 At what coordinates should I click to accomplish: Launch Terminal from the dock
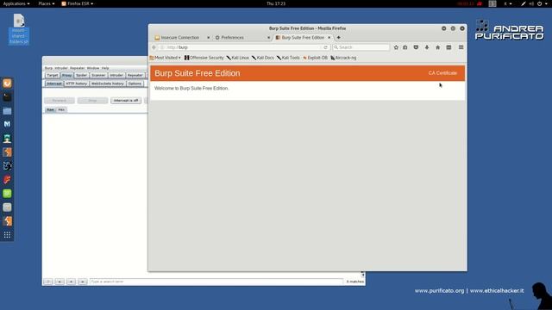pyautogui.click(x=7, y=97)
